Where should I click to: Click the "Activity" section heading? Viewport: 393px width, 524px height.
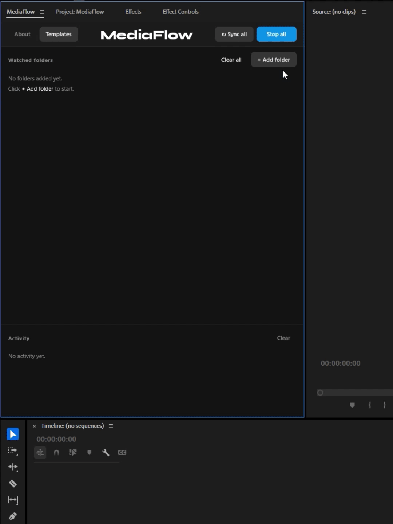(x=19, y=338)
